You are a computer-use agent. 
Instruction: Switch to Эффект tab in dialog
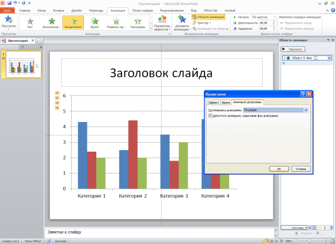(x=213, y=102)
